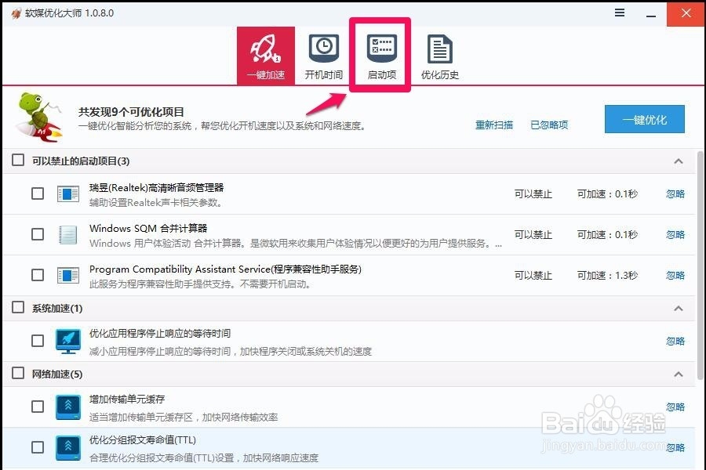Click the turtle-on-rocket mascot image
The height and width of the screenshot is (470, 706).
tap(38, 117)
